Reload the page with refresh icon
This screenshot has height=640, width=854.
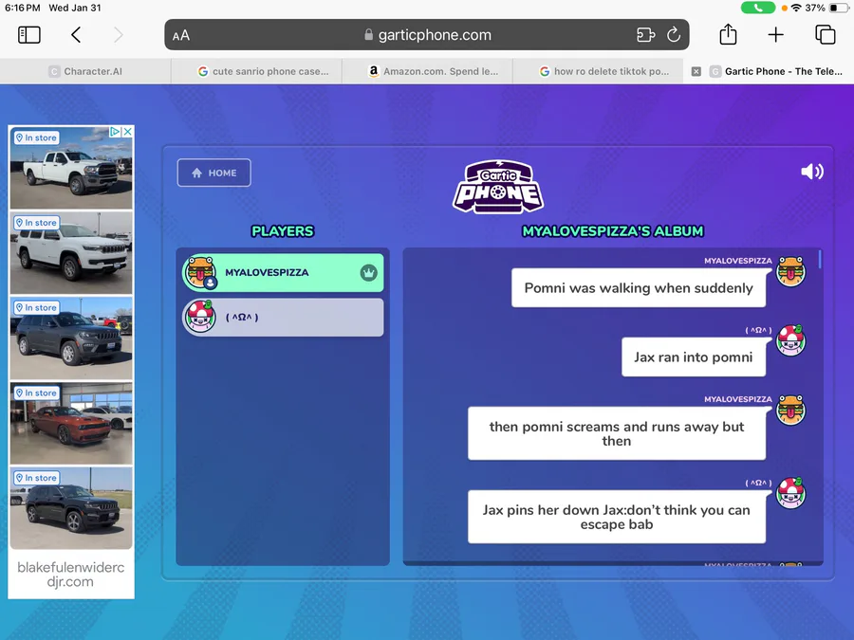674,35
